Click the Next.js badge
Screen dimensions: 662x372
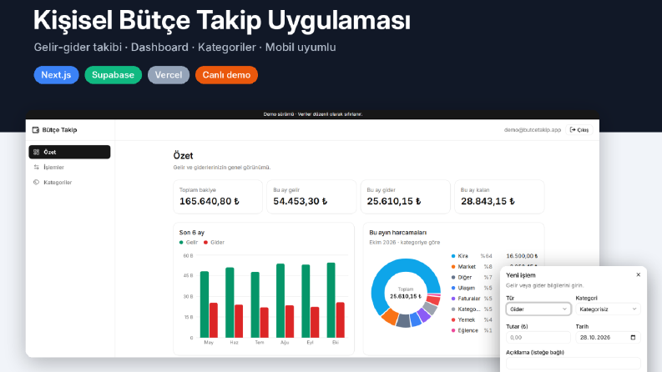tap(56, 75)
